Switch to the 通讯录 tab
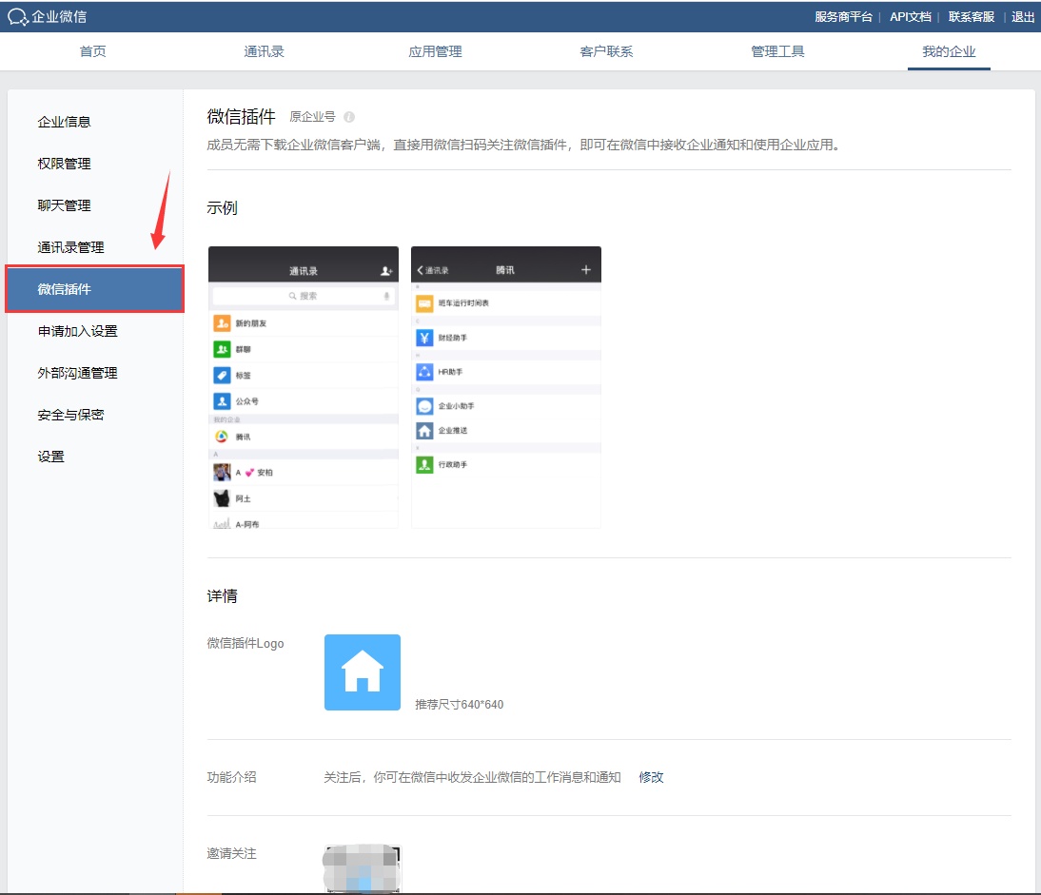 pos(265,51)
